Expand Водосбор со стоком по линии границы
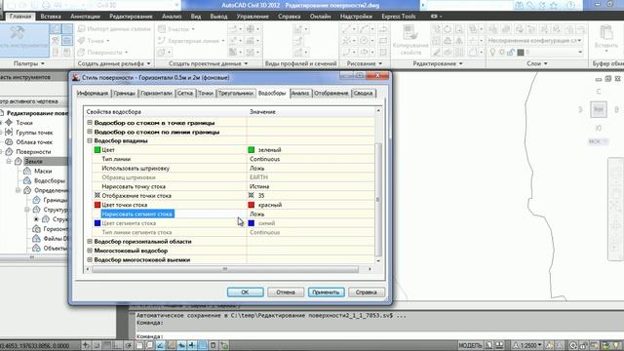624x351 pixels. tap(90, 132)
